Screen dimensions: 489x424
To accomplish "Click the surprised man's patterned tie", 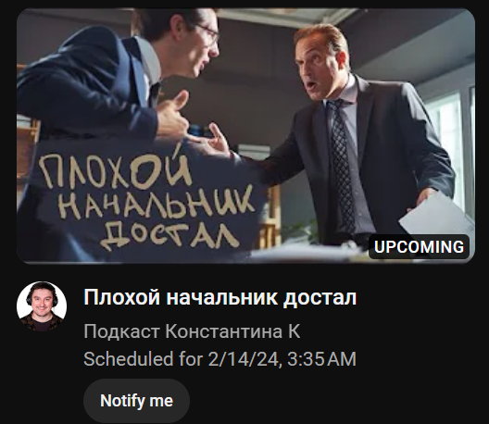I will [342, 165].
